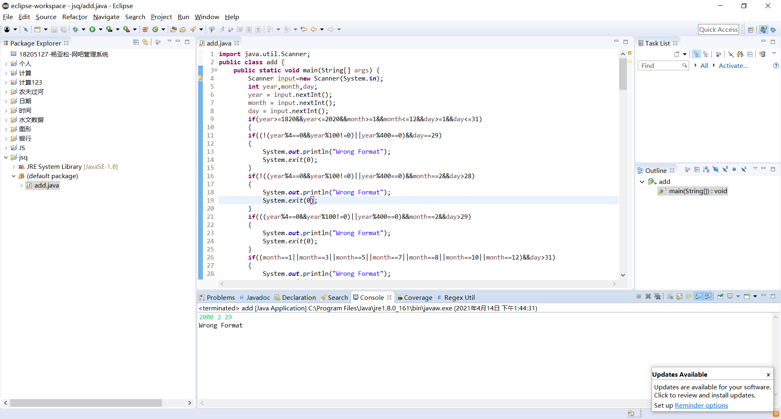This screenshot has width=781, height=419.
Task: Open the Reminder options link
Action: click(701, 405)
